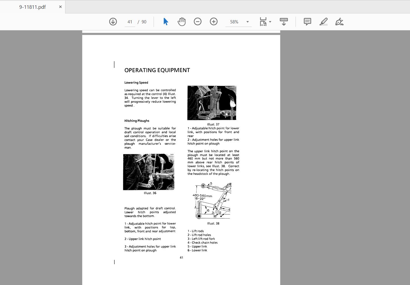Open the comment annotation tool
Image resolution: width=410 pixels, height=285 pixels.
point(307,21)
